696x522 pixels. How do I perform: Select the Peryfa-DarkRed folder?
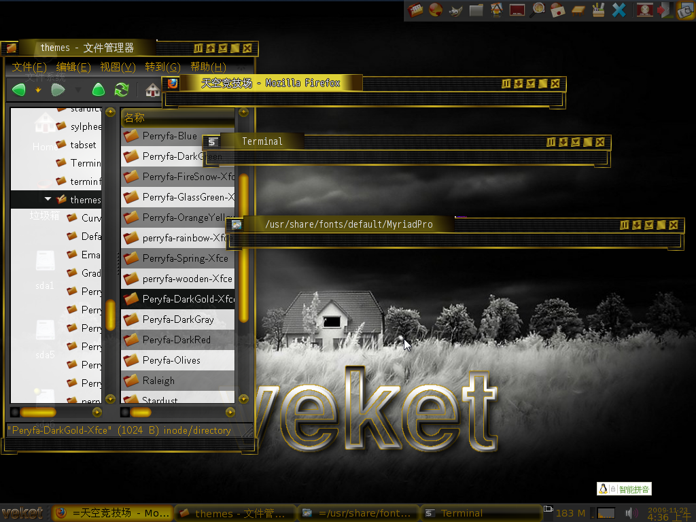tap(178, 340)
